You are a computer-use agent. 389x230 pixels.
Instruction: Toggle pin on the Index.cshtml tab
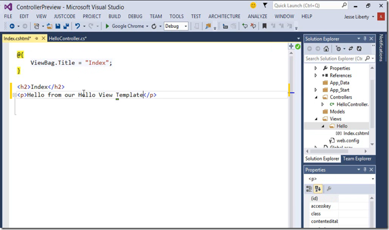(36, 38)
